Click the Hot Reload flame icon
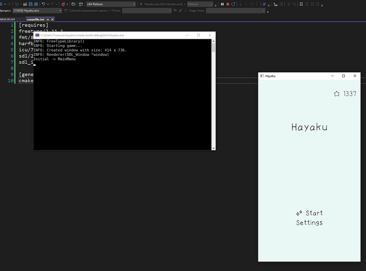This screenshot has width=366, height=271. pos(63,4)
